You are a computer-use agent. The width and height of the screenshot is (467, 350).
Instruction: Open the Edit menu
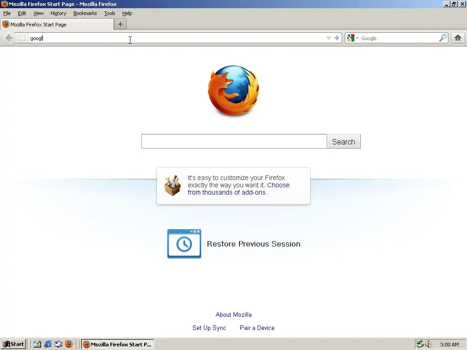(x=22, y=13)
